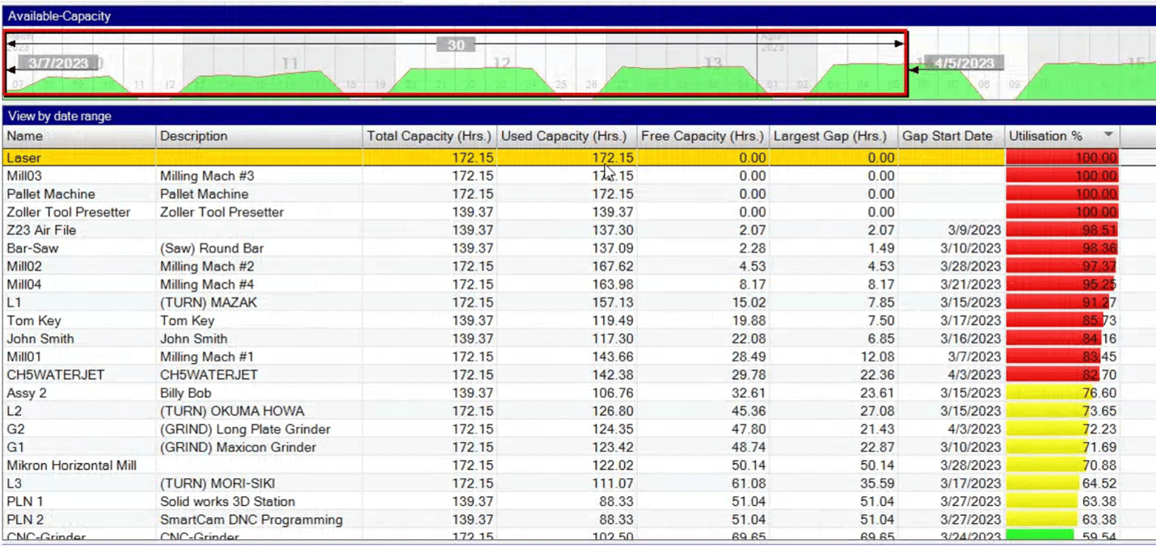Select the Mikron Horizontal Mill row
The width and height of the screenshot is (1156, 548).
click(578, 466)
